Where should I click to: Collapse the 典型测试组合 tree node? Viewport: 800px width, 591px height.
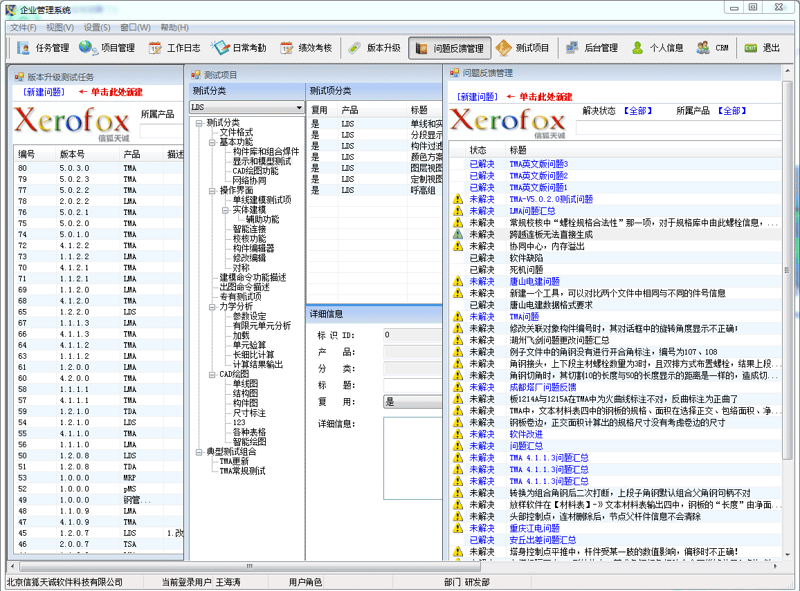point(199,452)
